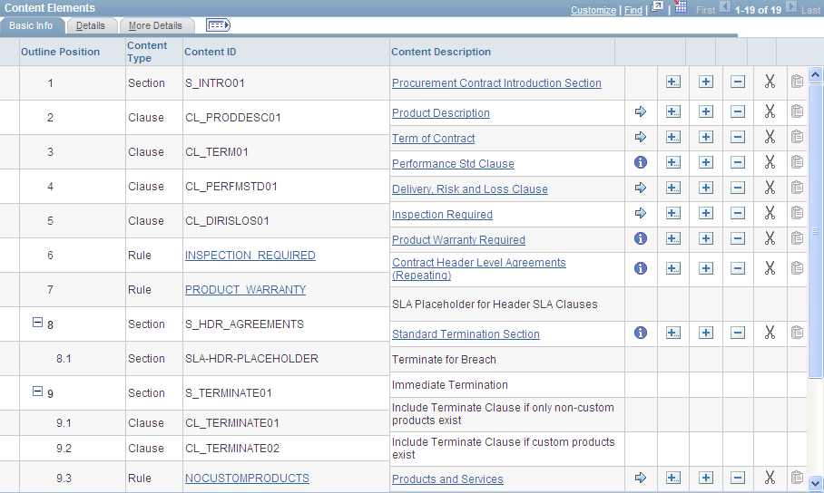Image resolution: width=824 pixels, height=493 pixels.
Task: Click the CL_TERMINATE02 content ID cell
Action: click(232, 449)
